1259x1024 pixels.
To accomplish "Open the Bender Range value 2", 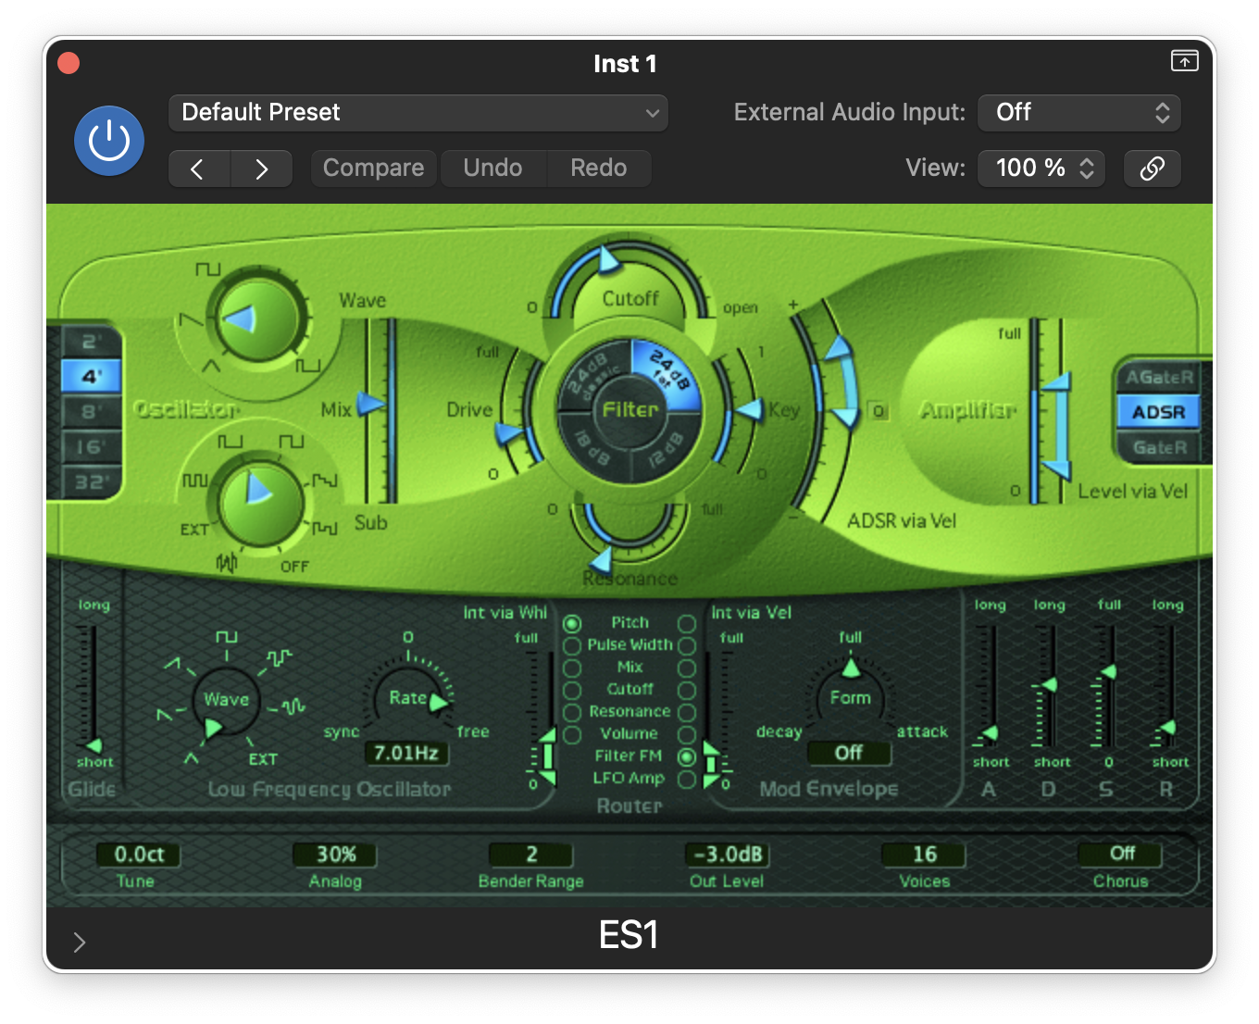I will click(x=531, y=855).
